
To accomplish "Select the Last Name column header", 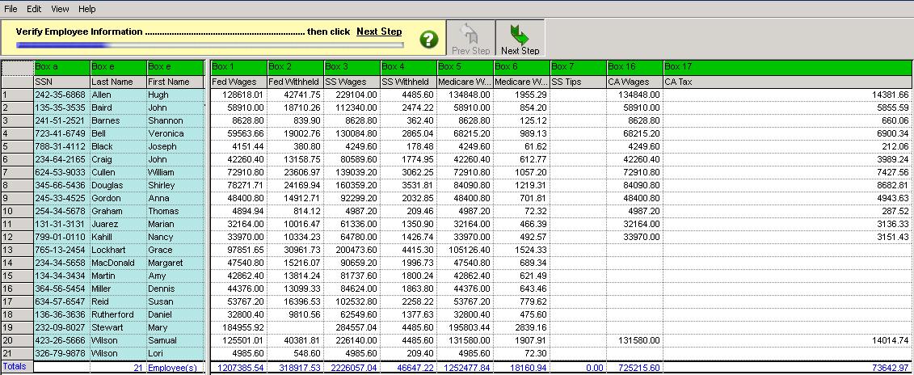I will [117, 82].
